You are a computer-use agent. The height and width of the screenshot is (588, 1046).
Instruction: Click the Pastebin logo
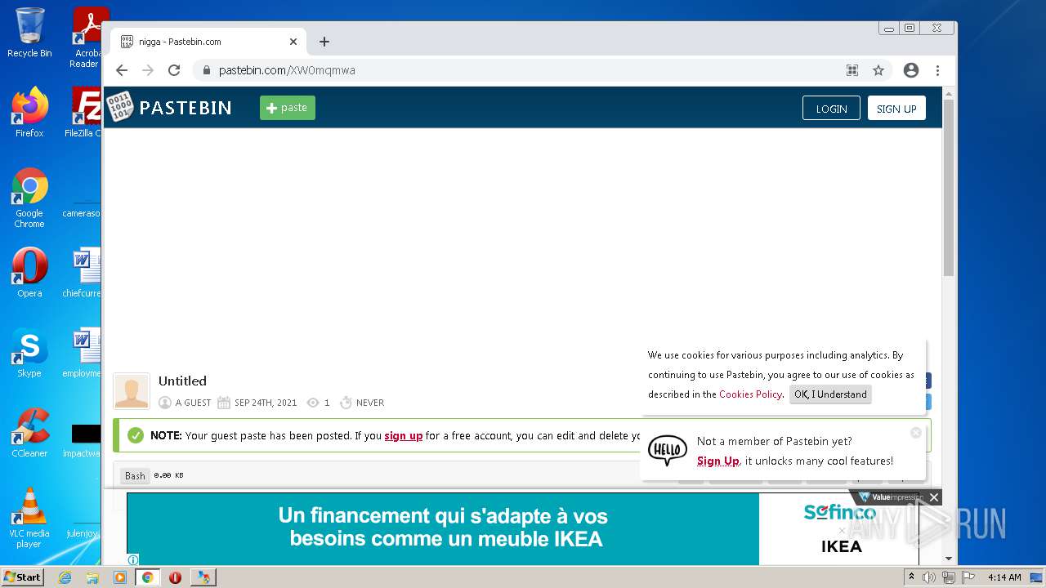pyautogui.click(x=170, y=107)
